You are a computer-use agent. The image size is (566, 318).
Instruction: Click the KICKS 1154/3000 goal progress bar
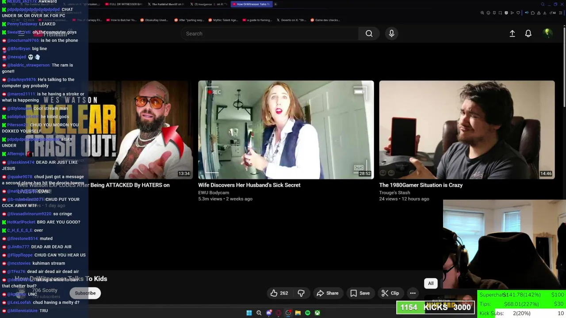[x=435, y=307]
